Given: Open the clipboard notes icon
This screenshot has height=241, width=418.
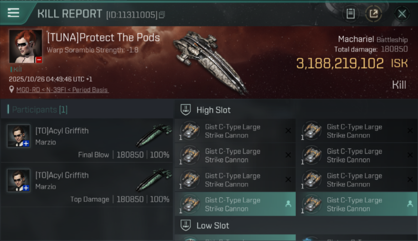Looking at the screenshot, I should tap(350, 14).
